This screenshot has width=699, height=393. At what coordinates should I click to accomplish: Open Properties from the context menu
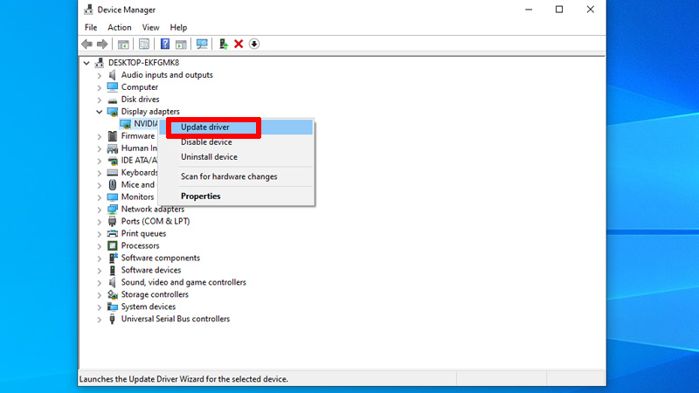click(236, 196)
